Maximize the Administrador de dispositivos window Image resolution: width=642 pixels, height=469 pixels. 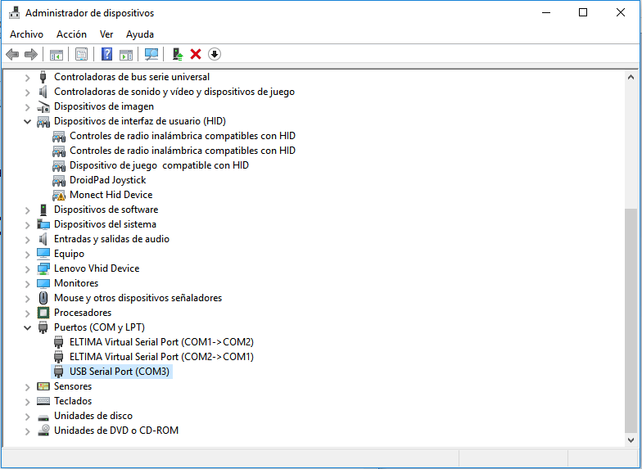coord(583,13)
